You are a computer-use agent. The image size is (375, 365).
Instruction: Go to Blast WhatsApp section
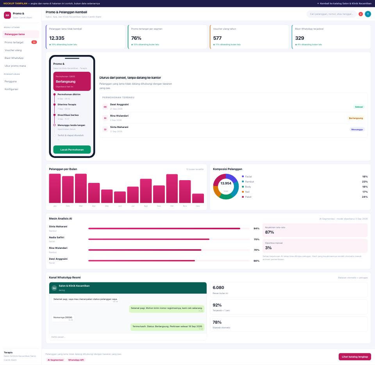pos(21,58)
